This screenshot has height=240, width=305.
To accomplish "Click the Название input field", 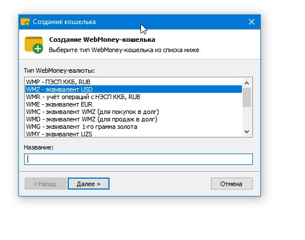I will 138,159.
